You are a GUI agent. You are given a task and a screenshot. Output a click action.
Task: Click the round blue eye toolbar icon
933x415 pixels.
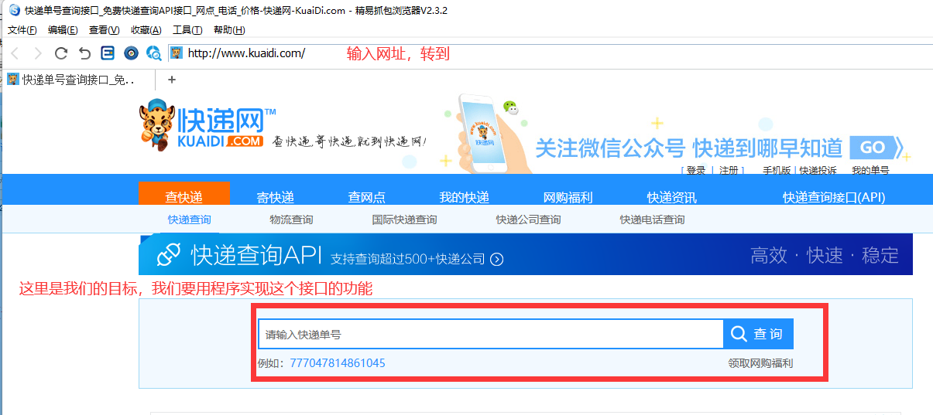[131, 53]
